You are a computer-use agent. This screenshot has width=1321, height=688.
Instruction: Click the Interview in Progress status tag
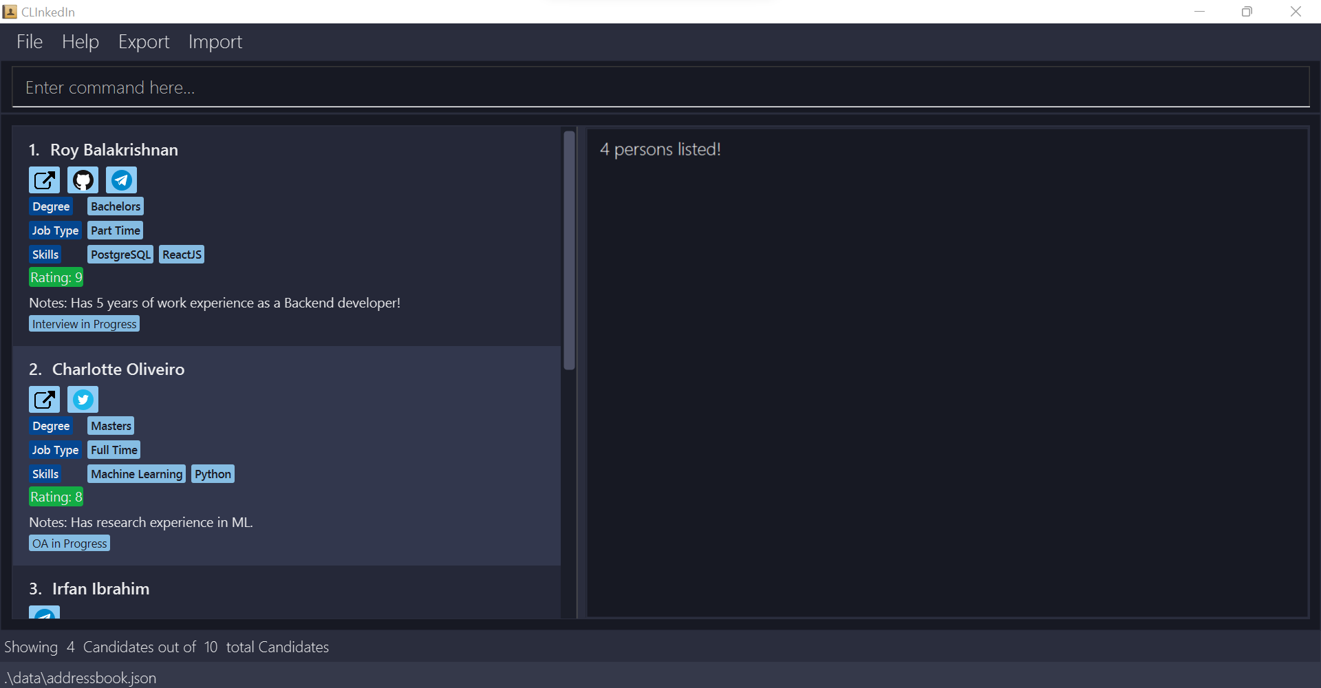(85, 324)
